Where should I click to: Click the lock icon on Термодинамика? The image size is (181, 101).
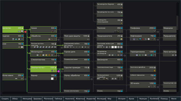click(155, 52)
